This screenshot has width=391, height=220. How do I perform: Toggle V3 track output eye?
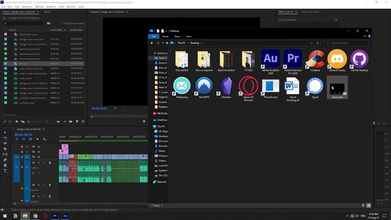(x=38, y=147)
